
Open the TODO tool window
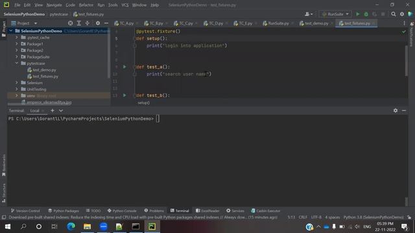[x=93, y=210]
